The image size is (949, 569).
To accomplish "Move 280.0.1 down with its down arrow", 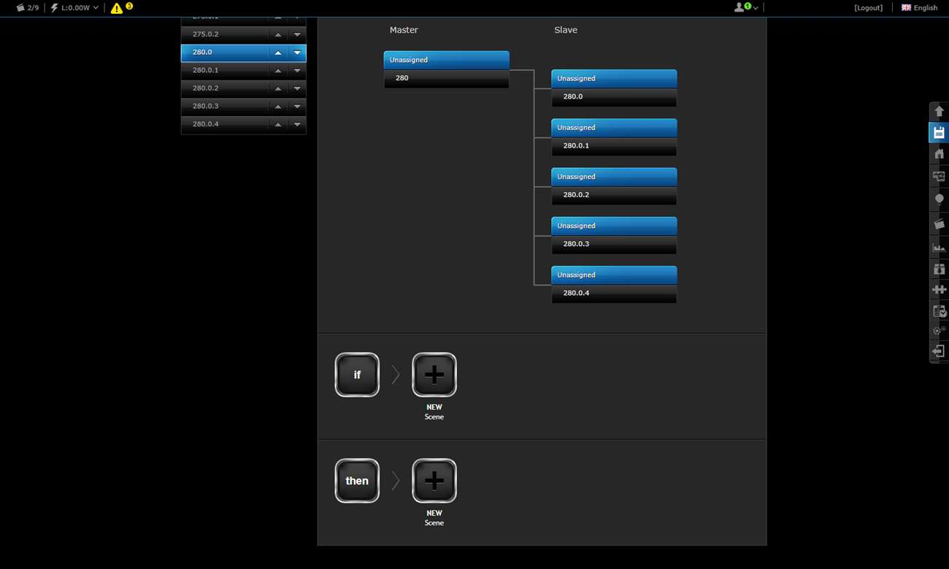I will [x=297, y=71].
